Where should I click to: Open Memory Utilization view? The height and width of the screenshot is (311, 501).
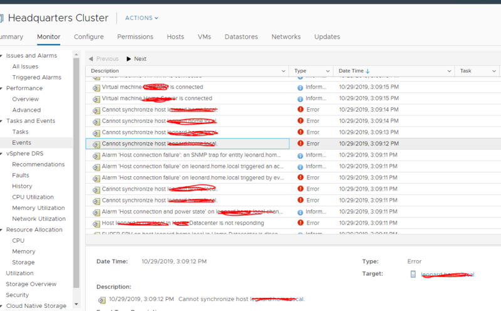click(x=38, y=208)
